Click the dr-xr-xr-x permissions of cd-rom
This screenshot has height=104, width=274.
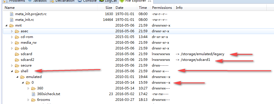tap(160, 37)
